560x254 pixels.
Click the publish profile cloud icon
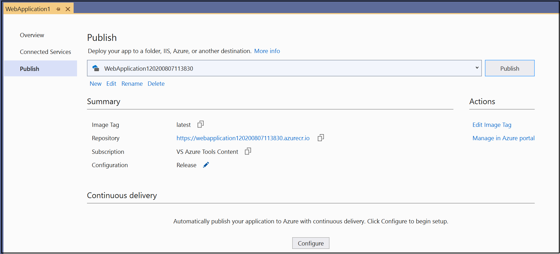(x=96, y=68)
